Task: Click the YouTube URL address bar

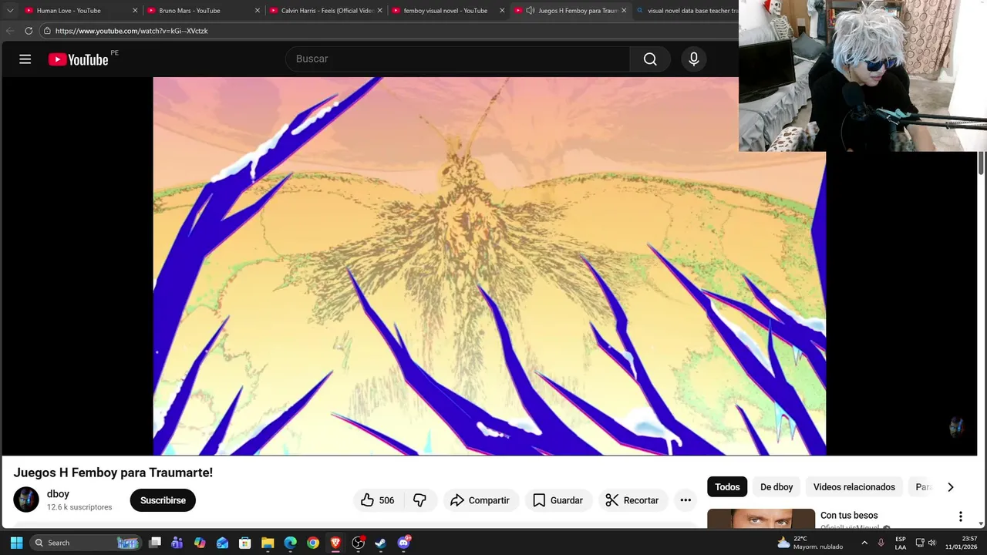Action: [390, 31]
